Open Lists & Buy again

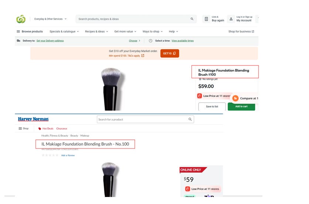214,19
